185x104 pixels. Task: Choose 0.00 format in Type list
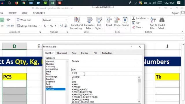coord(74,82)
